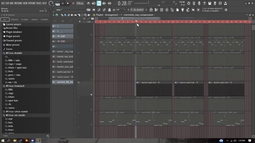Click the render/export audio icon
This screenshot has height=143, width=255.
pos(215,3)
